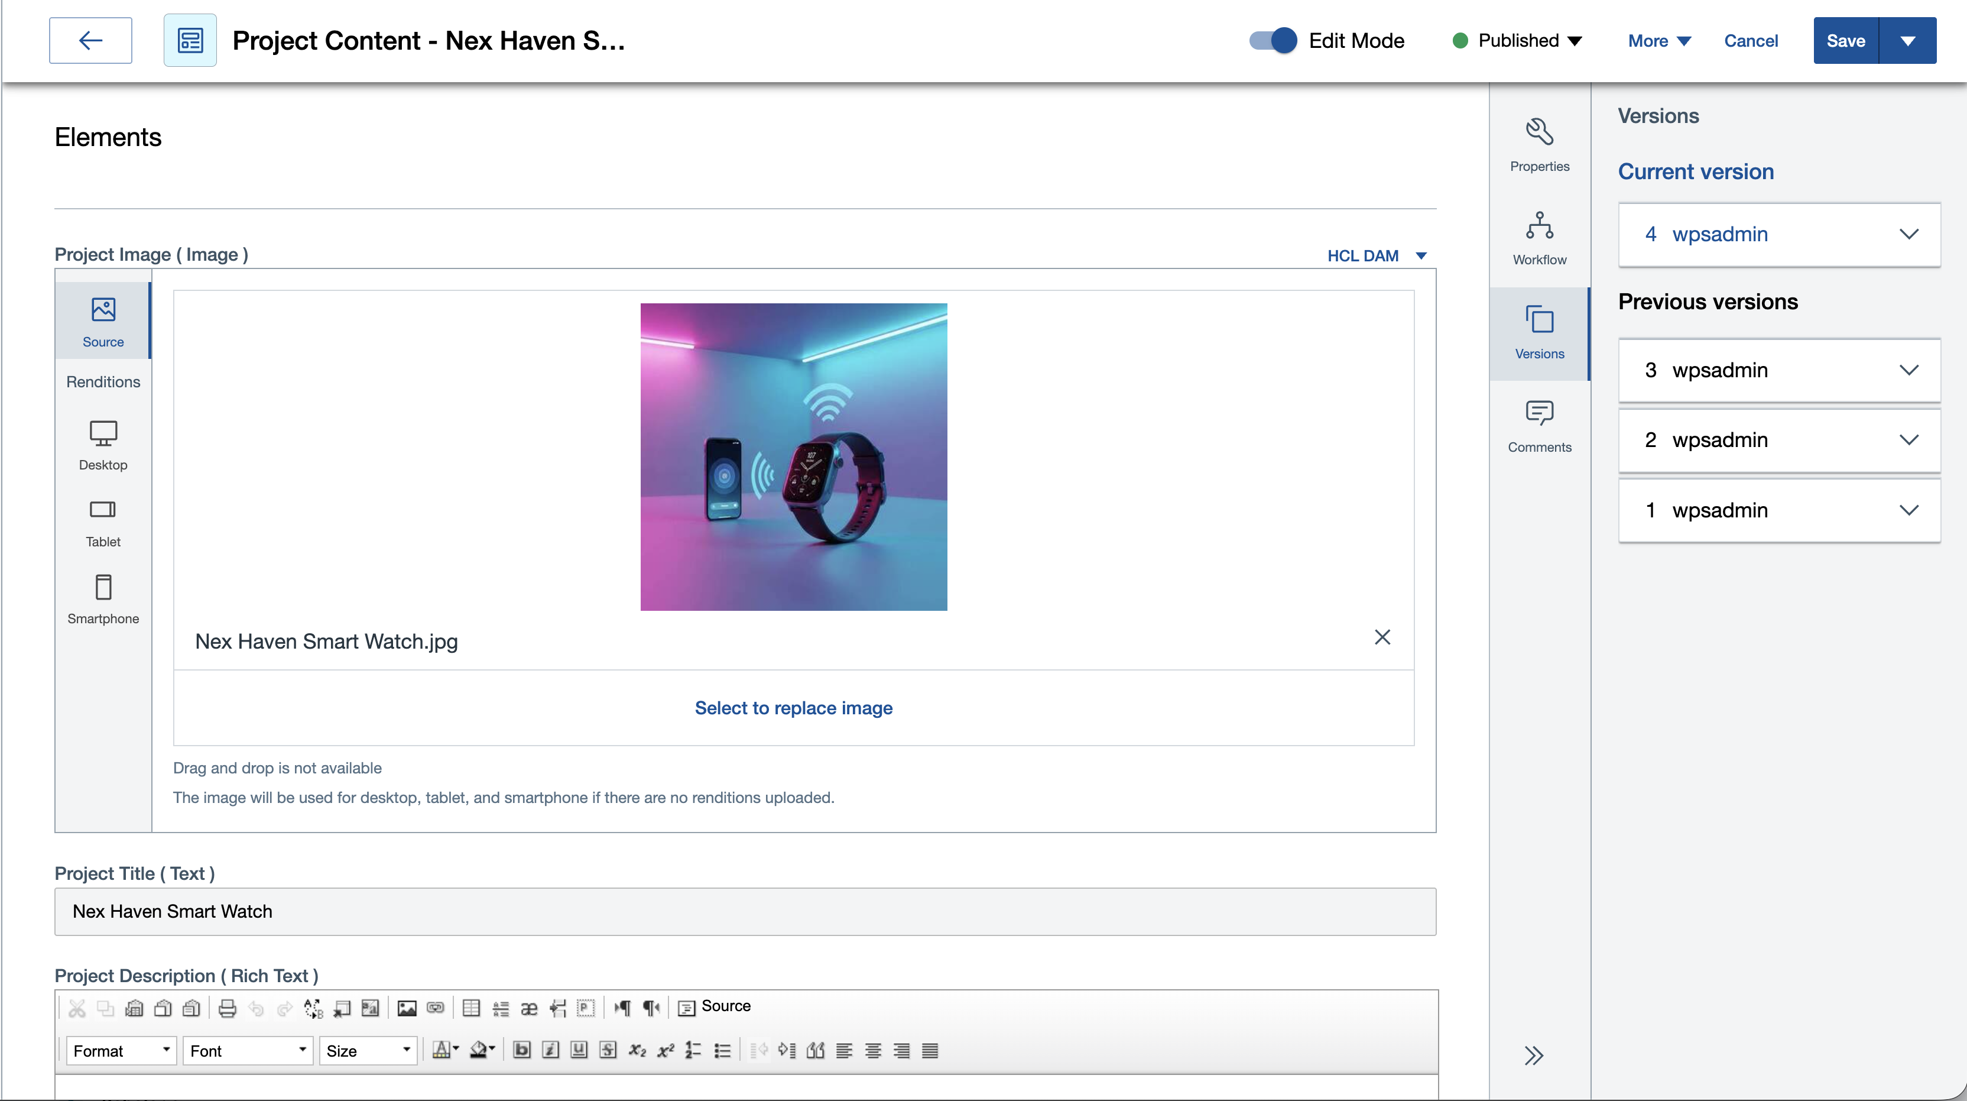The height and width of the screenshot is (1101, 1967).
Task: Remove the Nex Haven Smart Watch.jpg image
Action: [1382, 637]
